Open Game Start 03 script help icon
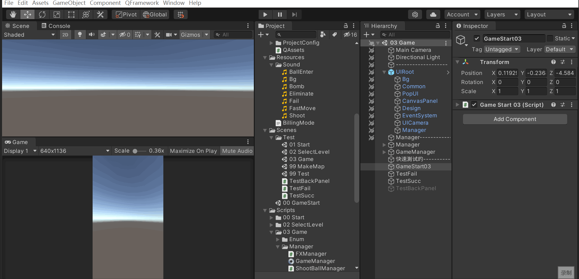This screenshot has height=279, width=579. pyautogui.click(x=553, y=105)
